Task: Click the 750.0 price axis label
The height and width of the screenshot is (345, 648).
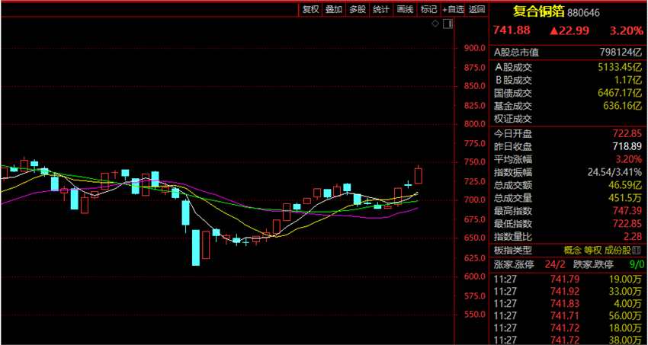Action: point(473,161)
